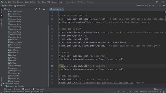Viewport: 166px width, 93px height.
Task: Click the Python 3.8 interpreter status entry
Action: click(x=149, y=92)
